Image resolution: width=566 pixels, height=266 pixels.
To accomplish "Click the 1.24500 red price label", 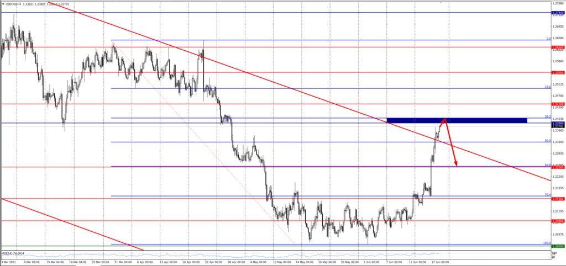I will [557, 104].
